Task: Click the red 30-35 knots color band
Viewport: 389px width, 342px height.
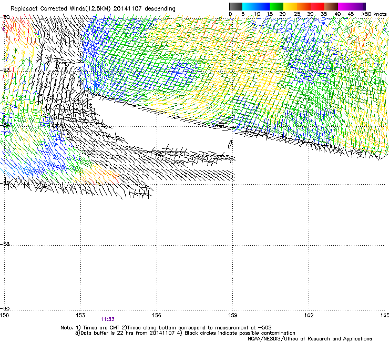Action: click(318, 6)
